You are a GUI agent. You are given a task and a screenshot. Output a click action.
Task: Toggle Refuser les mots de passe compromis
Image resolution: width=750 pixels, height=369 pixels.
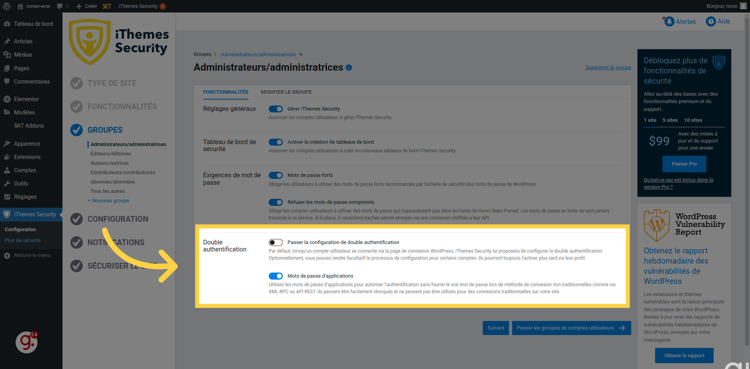pyautogui.click(x=276, y=202)
